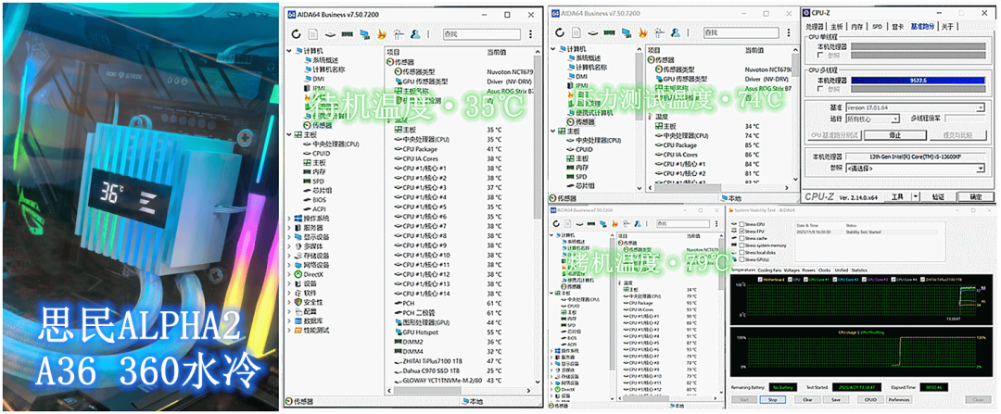Viewport: 1001px width, 414px height.
Task: Click user icon in top-right AIDA64 toolbar
Action: tap(676, 31)
